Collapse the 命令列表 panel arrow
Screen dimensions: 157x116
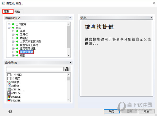(x=70, y=63)
